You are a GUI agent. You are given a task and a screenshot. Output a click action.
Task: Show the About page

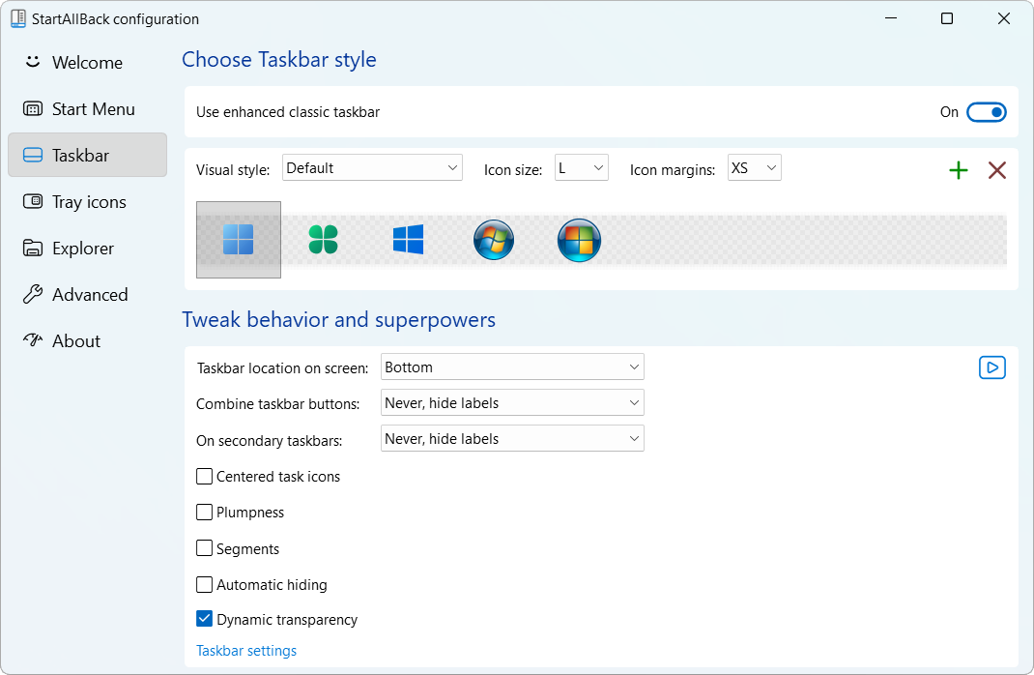point(87,341)
